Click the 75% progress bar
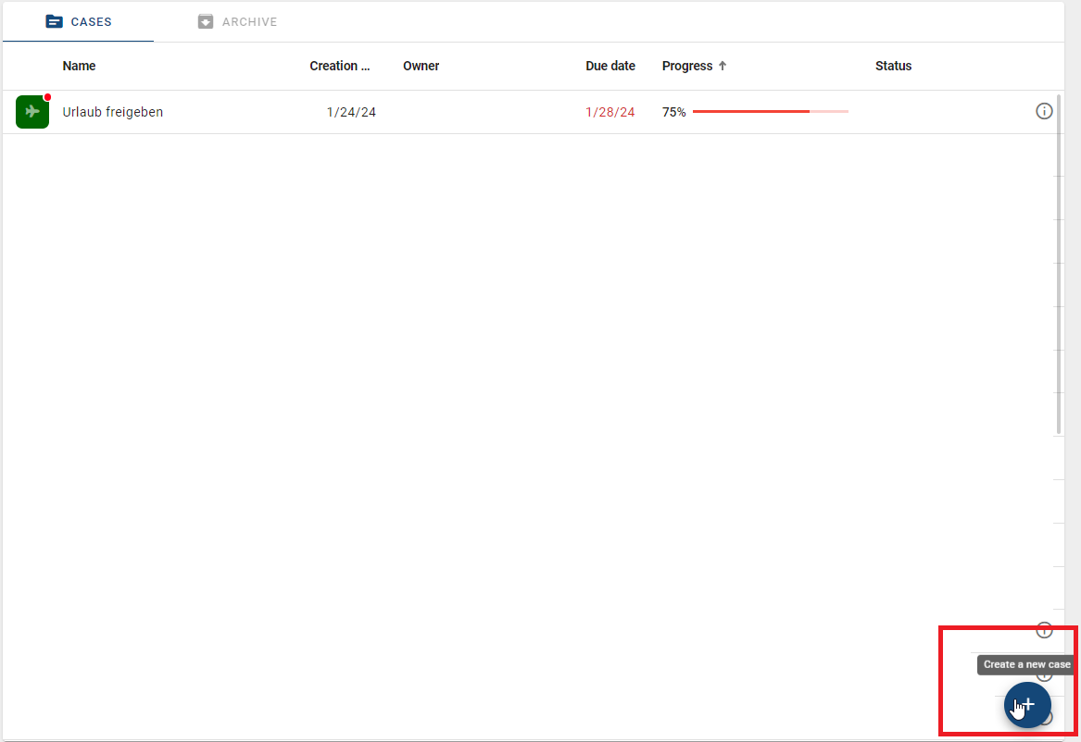The image size is (1081, 742). 769,111
